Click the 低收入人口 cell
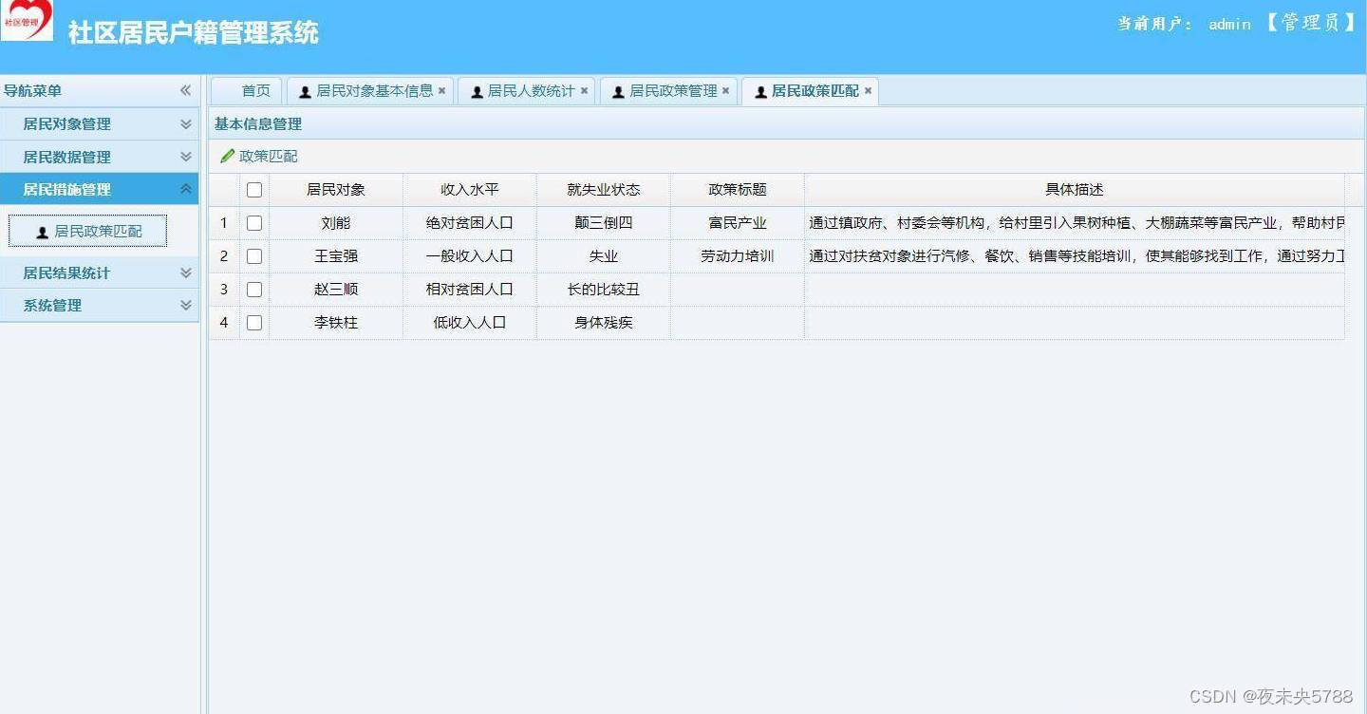 pyautogui.click(x=470, y=323)
